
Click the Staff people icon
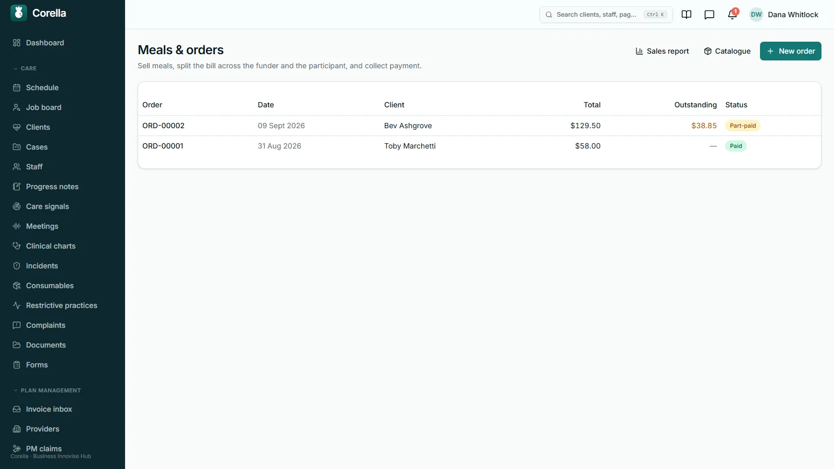(17, 167)
